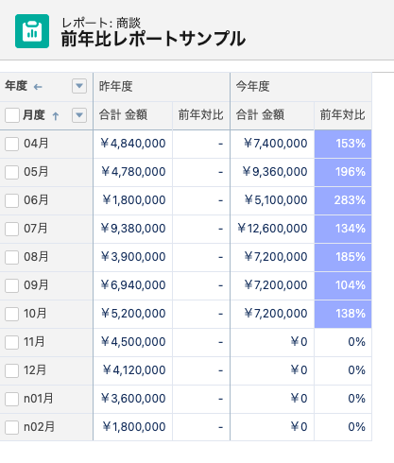Click the highlighted 104% cell for 09月

(343, 285)
